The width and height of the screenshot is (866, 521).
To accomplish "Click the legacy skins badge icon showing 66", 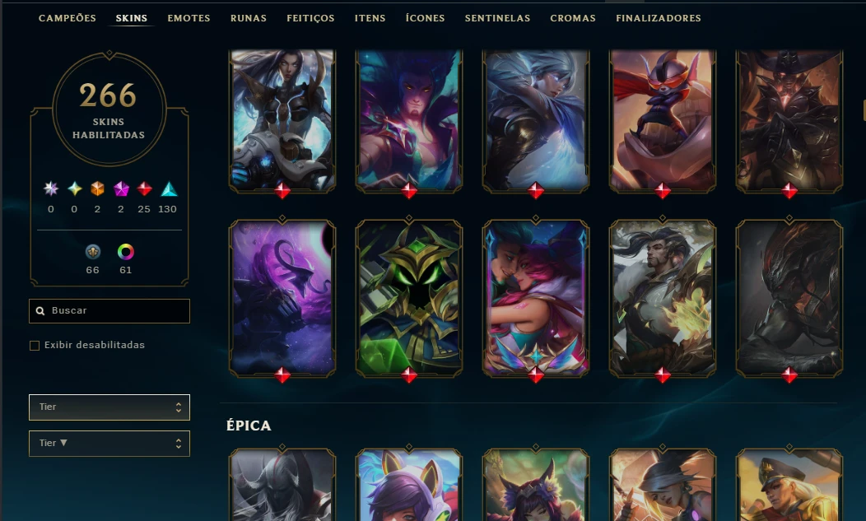I will click(93, 252).
